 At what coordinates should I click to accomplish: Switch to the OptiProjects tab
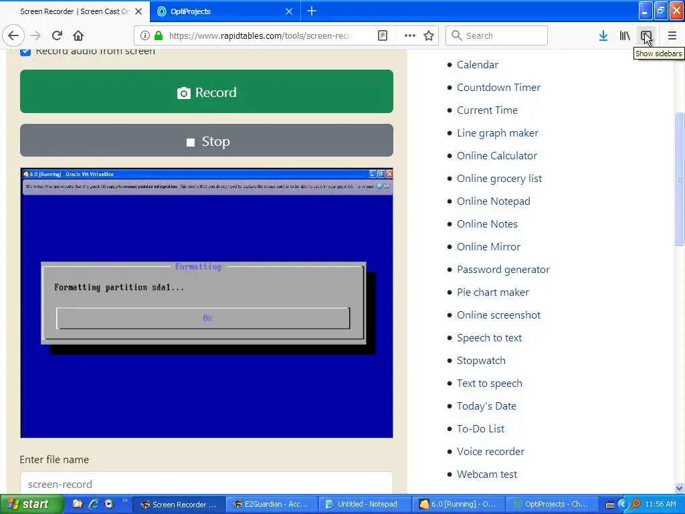pos(225,11)
